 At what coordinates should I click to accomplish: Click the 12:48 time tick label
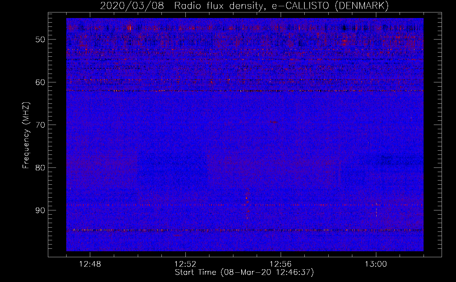tap(90, 264)
